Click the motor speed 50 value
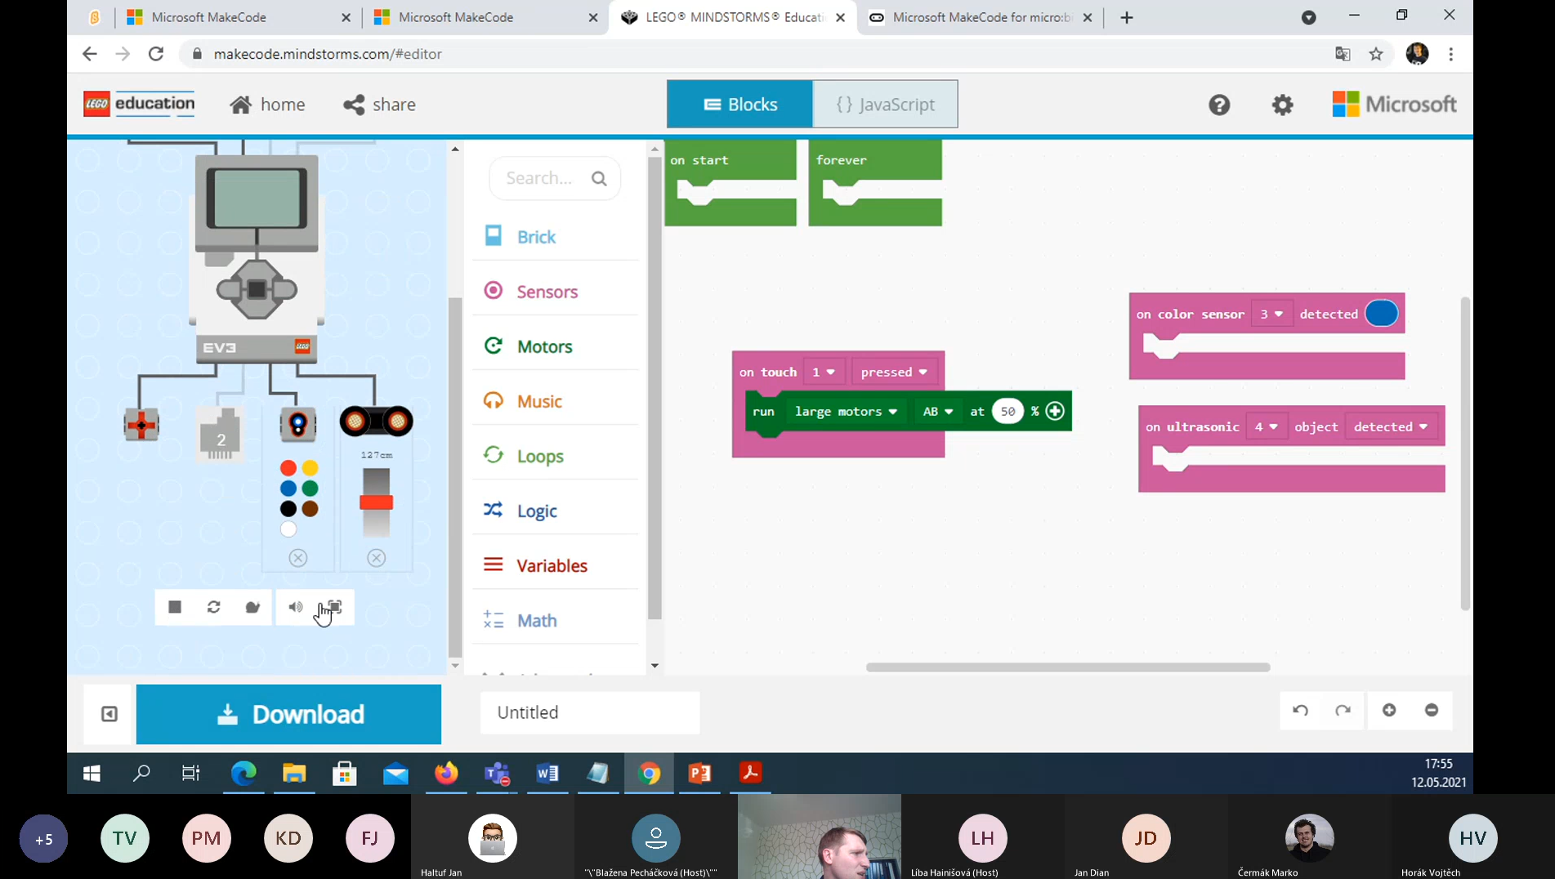Image resolution: width=1555 pixels, height=879 pixels. pyautogui.click(x=1008, y=411)
